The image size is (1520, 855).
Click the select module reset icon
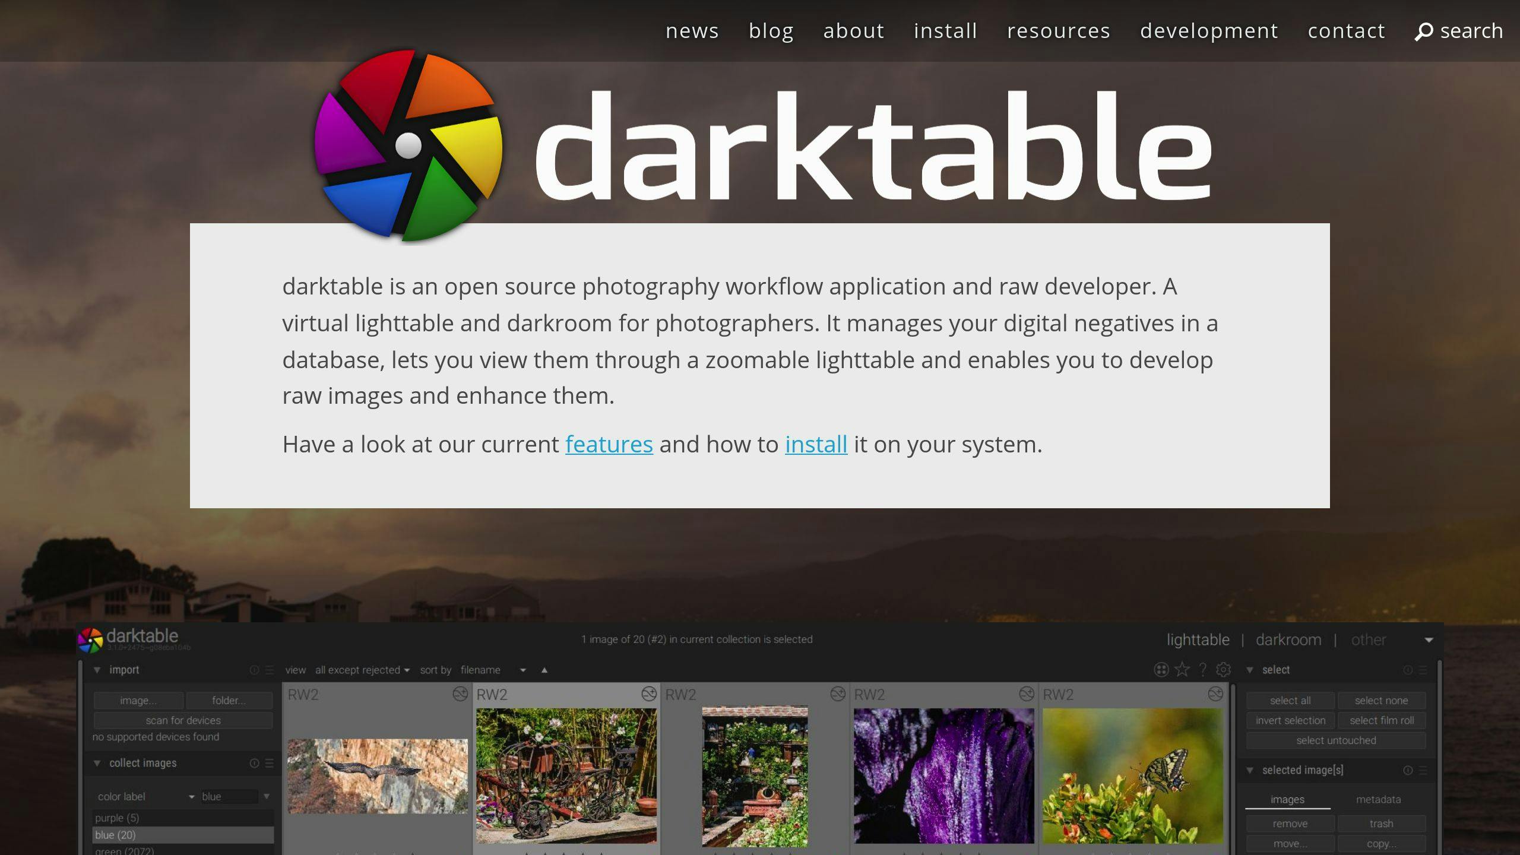pos(1407,670)
